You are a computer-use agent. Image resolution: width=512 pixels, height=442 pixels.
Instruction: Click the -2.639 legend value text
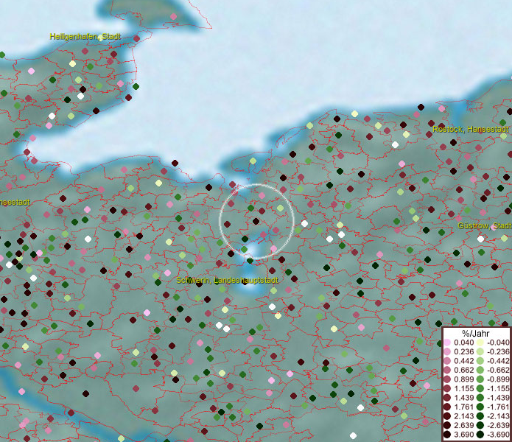(x=497, y=425)
